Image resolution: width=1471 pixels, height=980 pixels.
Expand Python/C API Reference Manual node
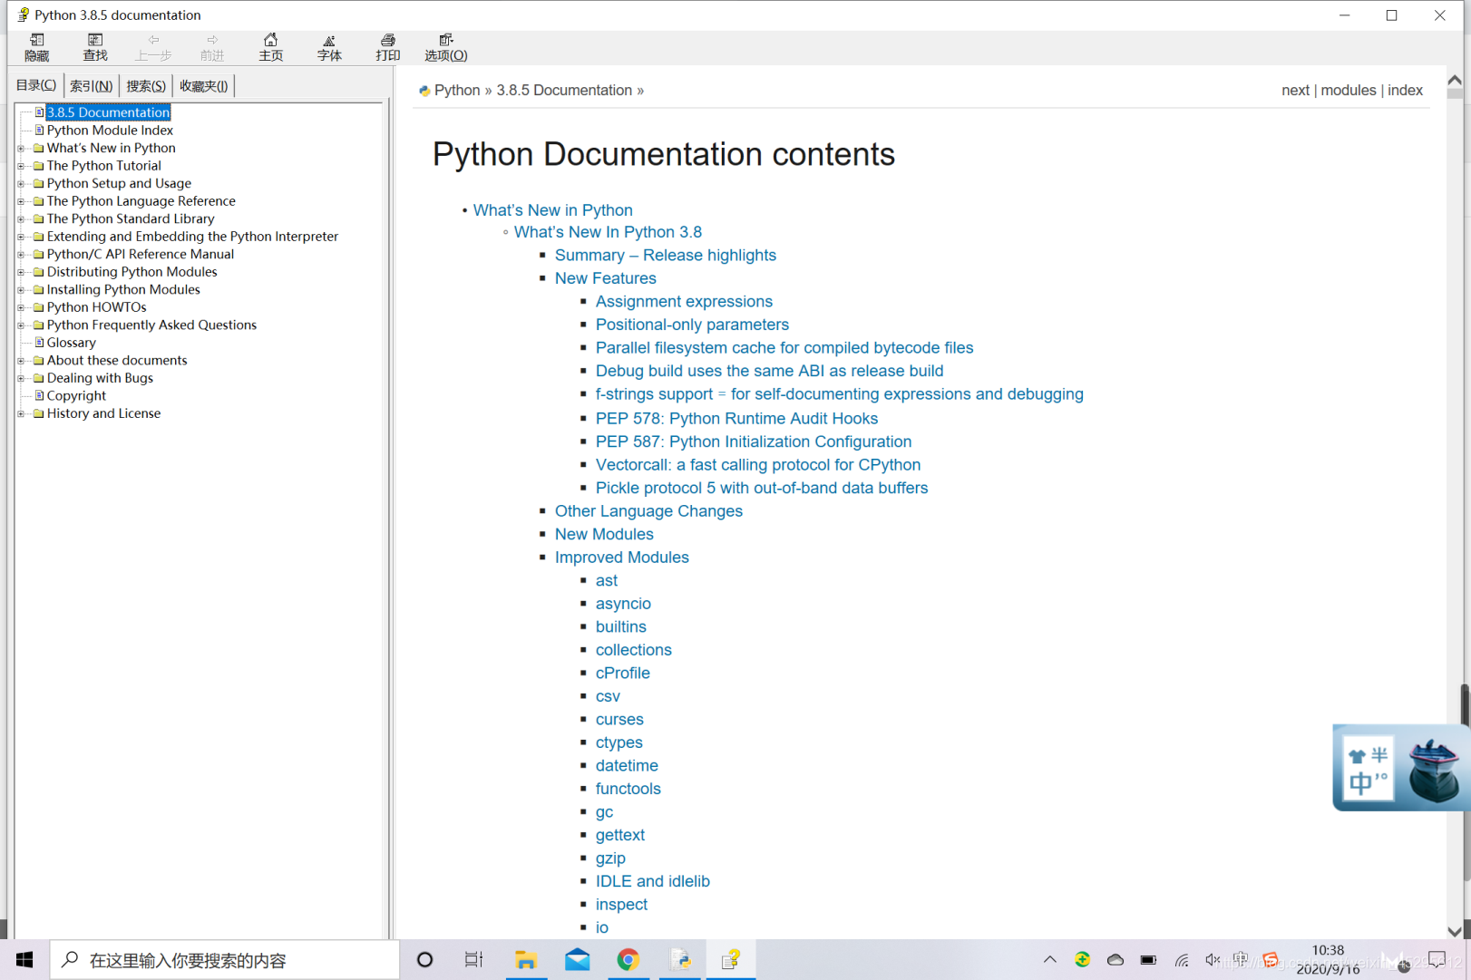point(22,255)
